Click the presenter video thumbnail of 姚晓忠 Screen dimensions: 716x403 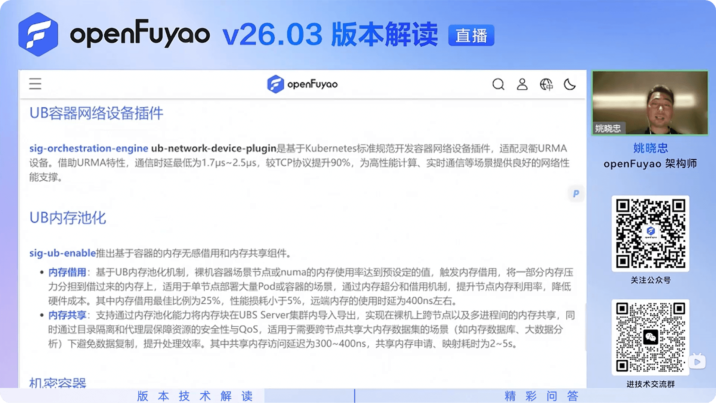point(650,103)
